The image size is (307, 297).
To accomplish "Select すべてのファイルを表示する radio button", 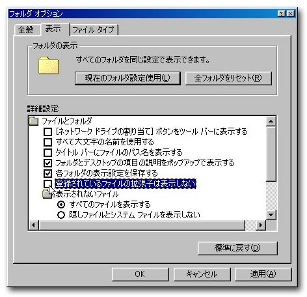I will point(61,205).
